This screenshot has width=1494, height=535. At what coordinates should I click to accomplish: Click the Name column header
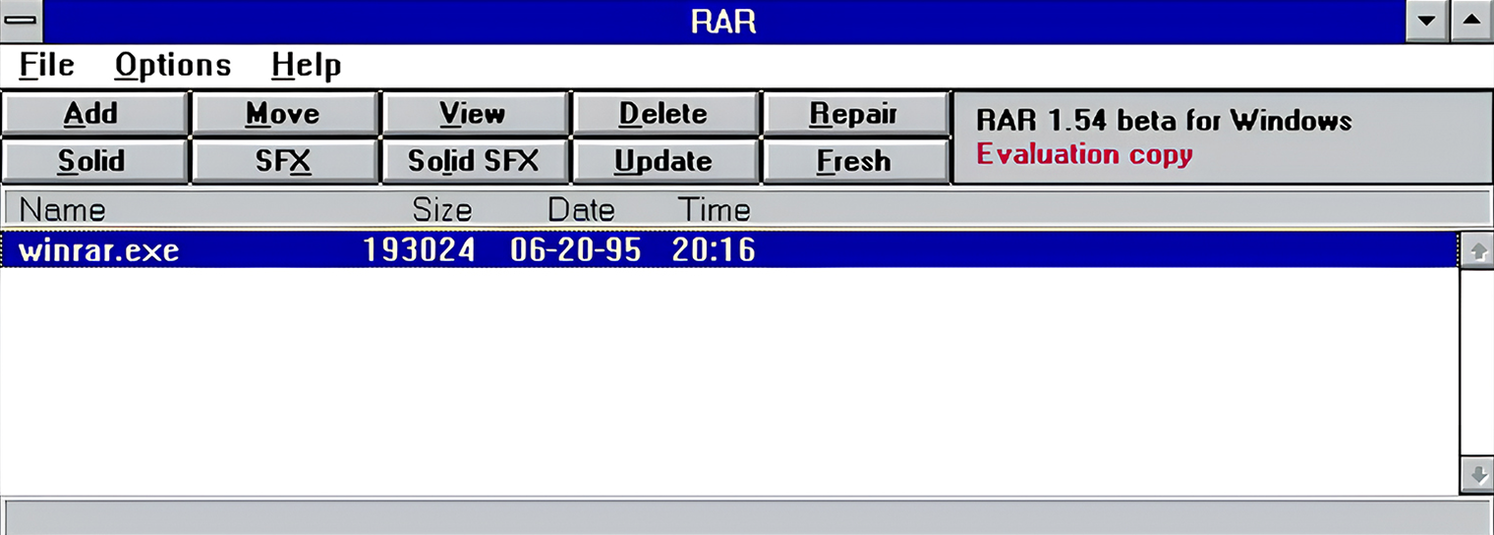tap(62, 209)
